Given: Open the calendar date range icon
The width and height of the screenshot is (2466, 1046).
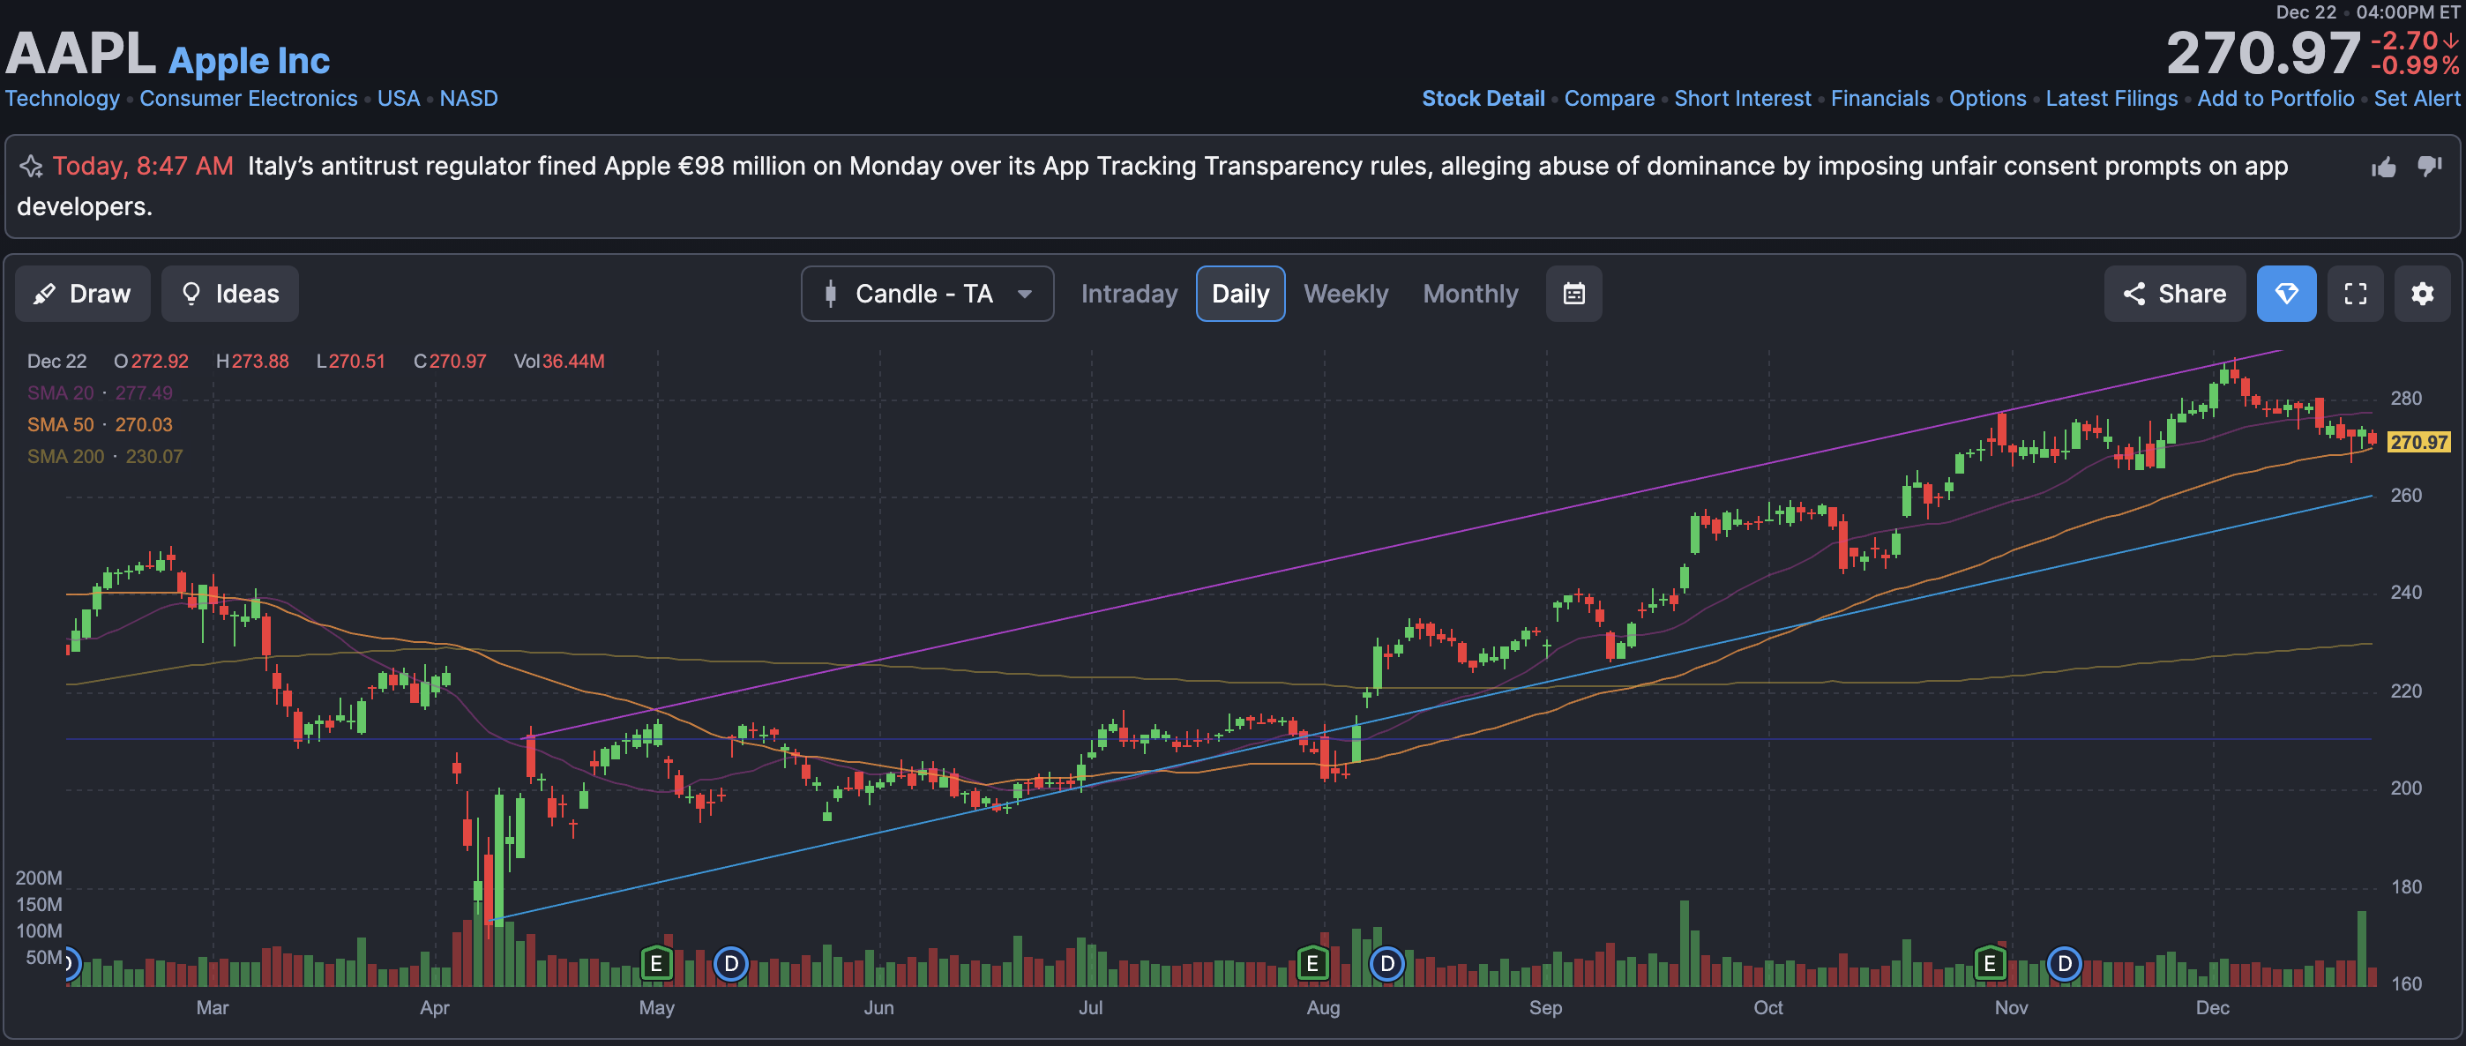Looking at the screenshot, I should click(1573, 294).
